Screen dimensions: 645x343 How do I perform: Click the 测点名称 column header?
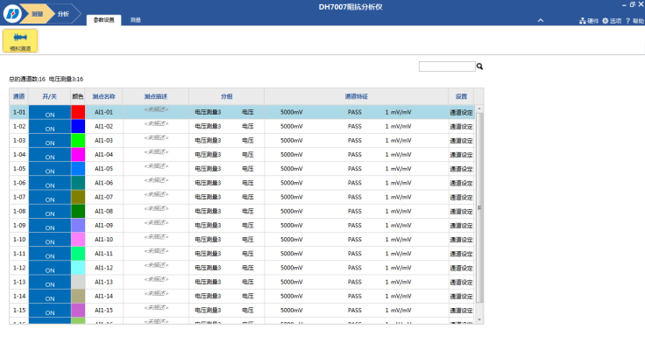coord(103,96)
